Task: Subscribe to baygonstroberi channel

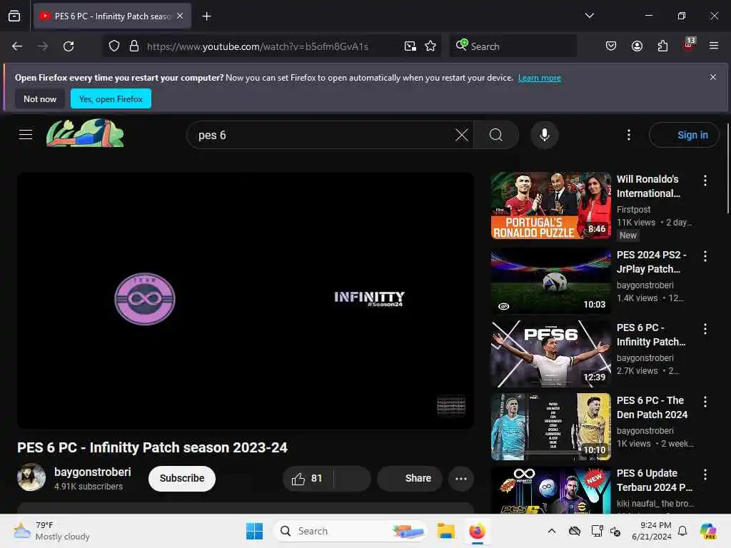Action: (182, 479)
